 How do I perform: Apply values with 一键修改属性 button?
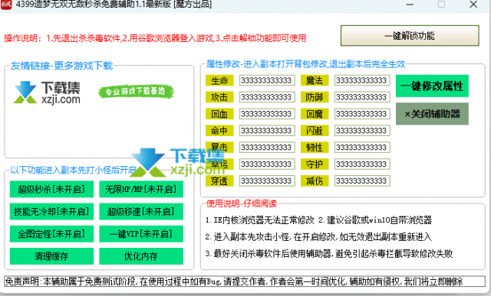432,86
